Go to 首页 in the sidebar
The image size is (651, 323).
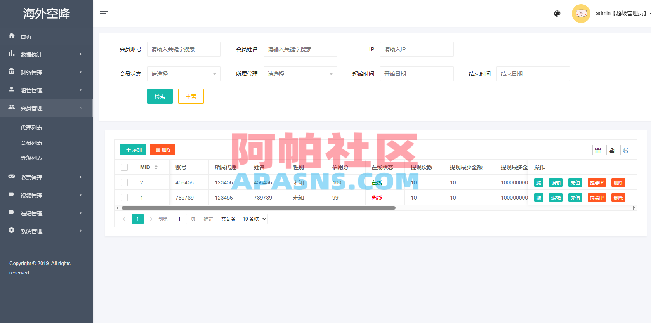[x=47, y=36]
